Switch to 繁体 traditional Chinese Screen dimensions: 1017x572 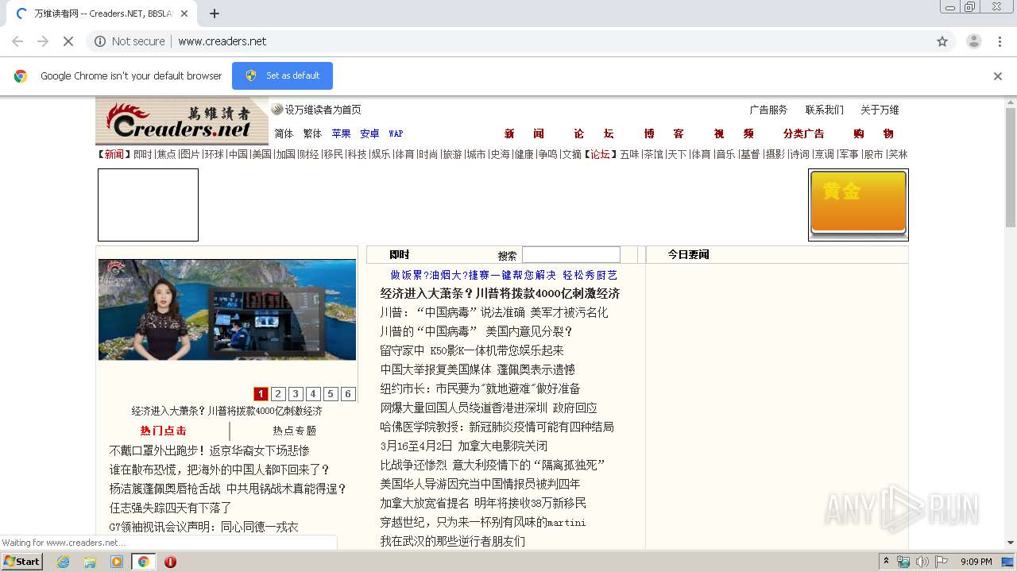(312, 133)
